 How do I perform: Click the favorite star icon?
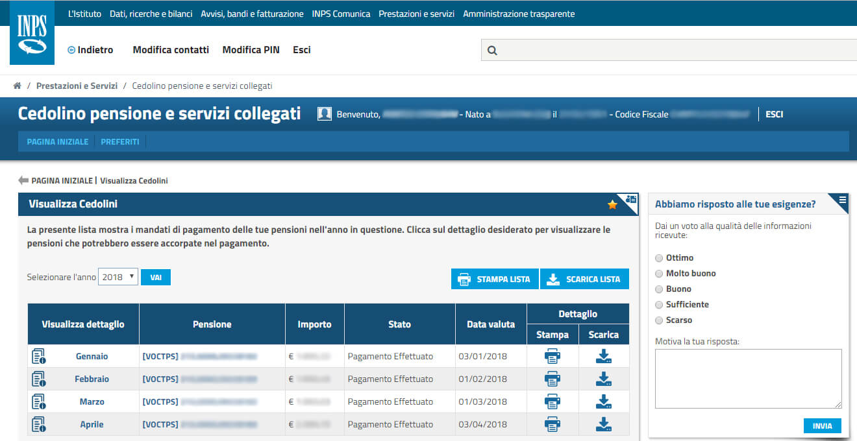[612, 205]
